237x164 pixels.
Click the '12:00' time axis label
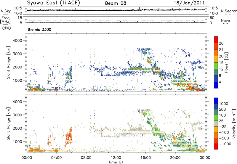pos(116,157)
